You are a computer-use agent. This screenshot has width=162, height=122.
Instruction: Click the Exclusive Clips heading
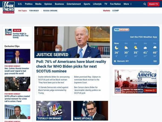[12, 46]
